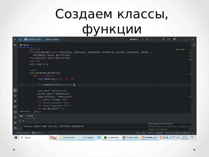Toggle the Run tool window sidebar icon
Image resolution: width=209 pixels, height=157 pixels.
15,90
